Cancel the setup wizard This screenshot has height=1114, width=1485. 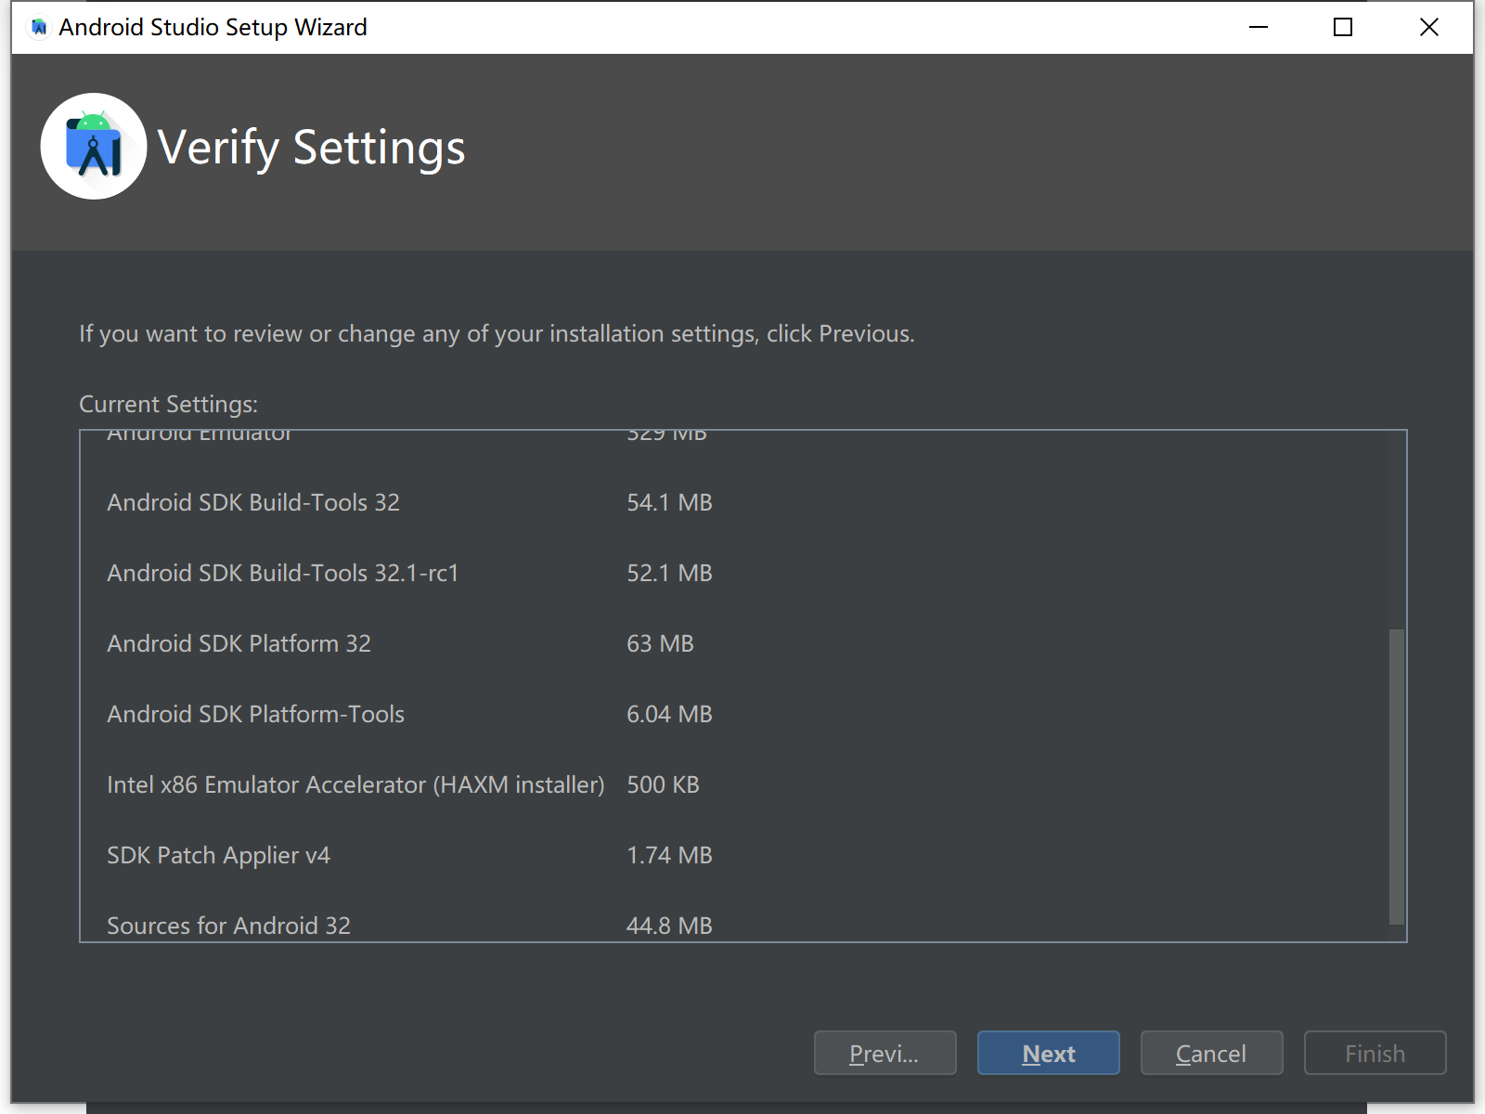(x=1211, y=1053)
